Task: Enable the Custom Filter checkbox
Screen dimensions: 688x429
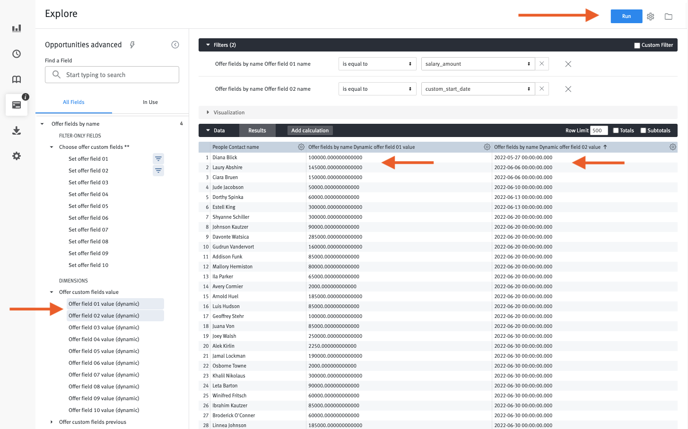Action: (637, 45)
